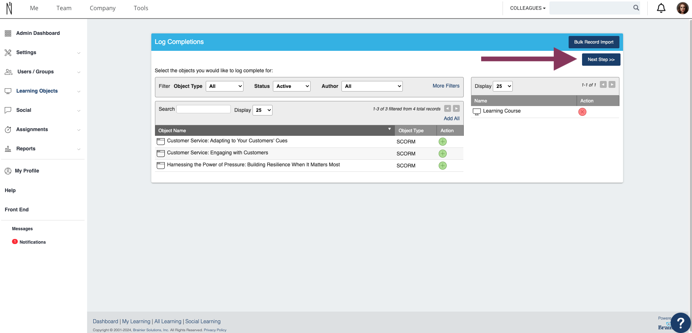Click the My Profile person icon
Viewport: 692px width, 333px height.
[x=8, y=171]
